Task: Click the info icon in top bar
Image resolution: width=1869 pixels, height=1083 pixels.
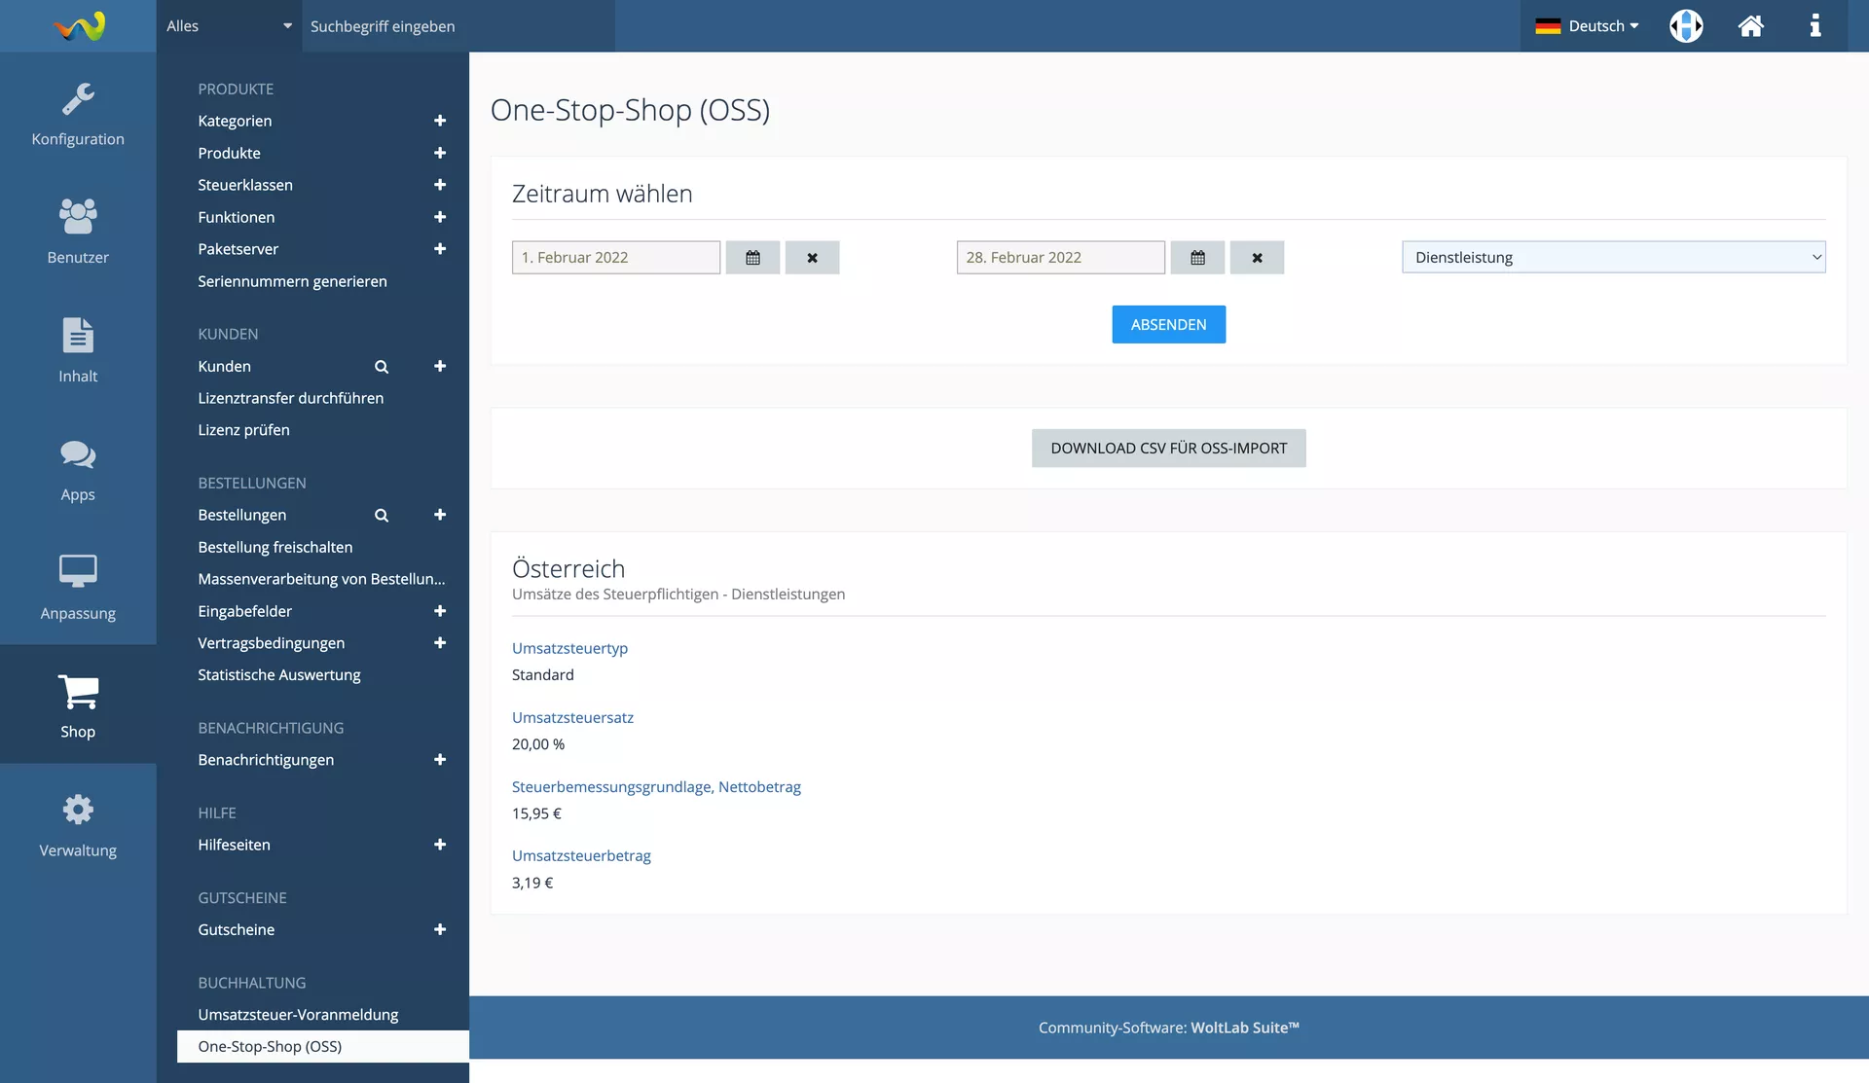Action: pyautogui.click(x=1814, y=26)
